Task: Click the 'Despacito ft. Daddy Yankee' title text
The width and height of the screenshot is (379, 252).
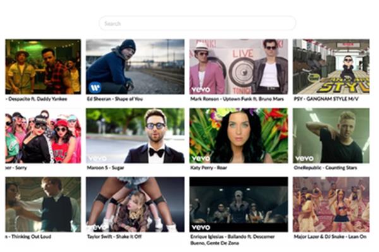Action: [x=38, y=99]
